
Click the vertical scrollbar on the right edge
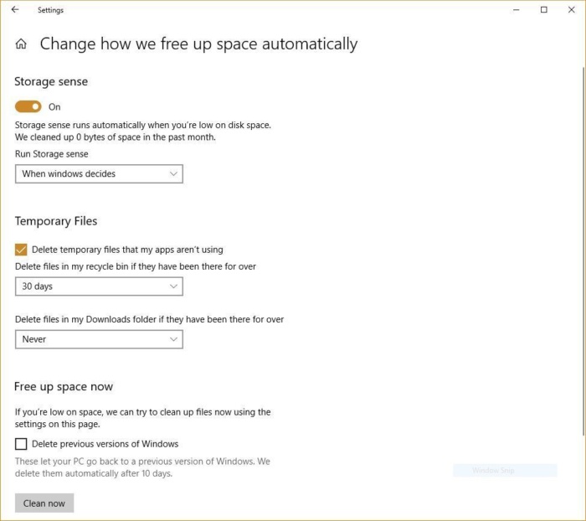pos(583,251)
